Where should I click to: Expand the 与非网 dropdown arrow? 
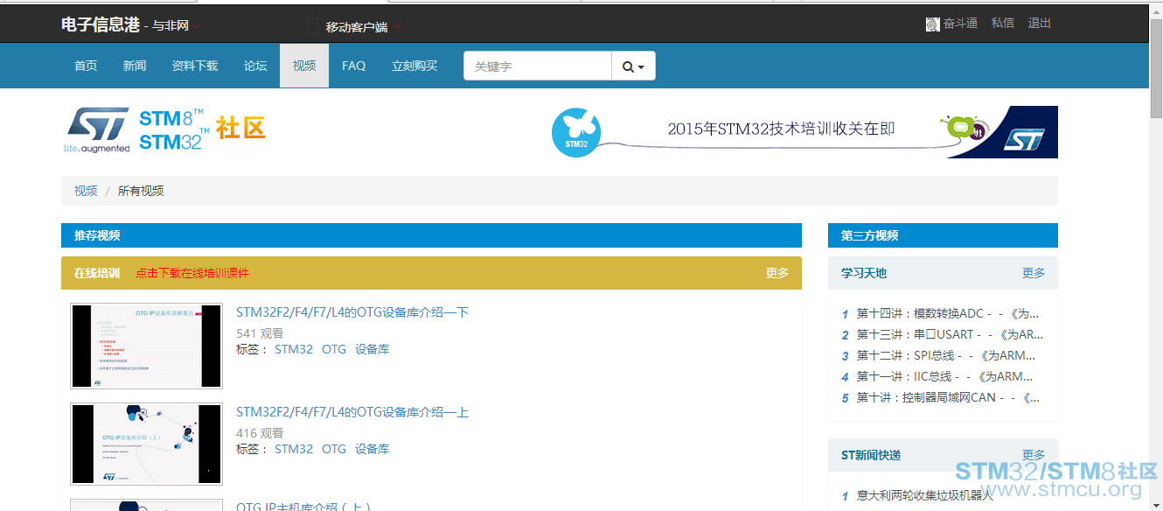point(198,26)
